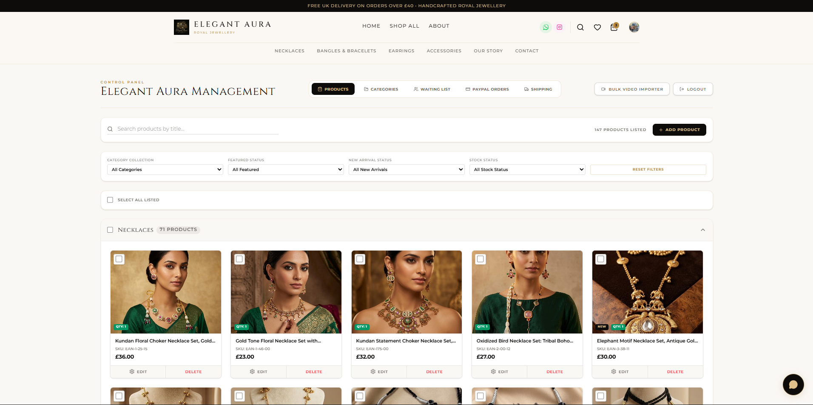This screenshot has width=813, height=405.
Task: Click the Gold Tone Floral Necklace title
Action: 278,341
